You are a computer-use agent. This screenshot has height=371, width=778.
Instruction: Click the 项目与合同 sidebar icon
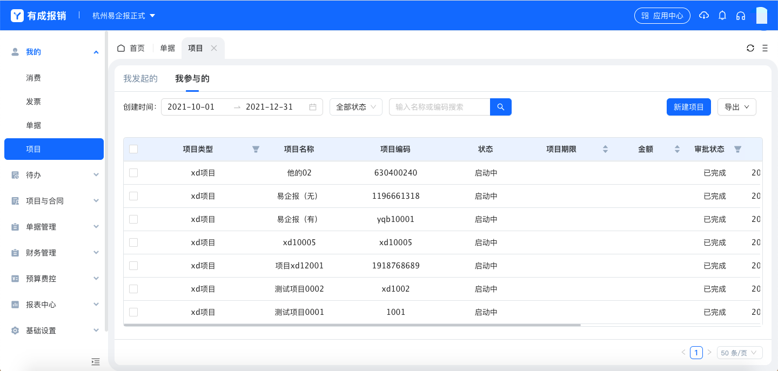point(15,201)
